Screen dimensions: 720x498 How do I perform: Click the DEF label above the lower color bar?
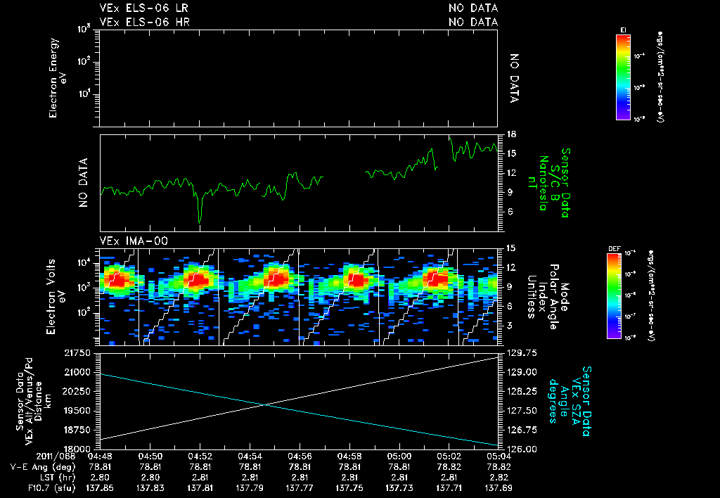[614, 249]
